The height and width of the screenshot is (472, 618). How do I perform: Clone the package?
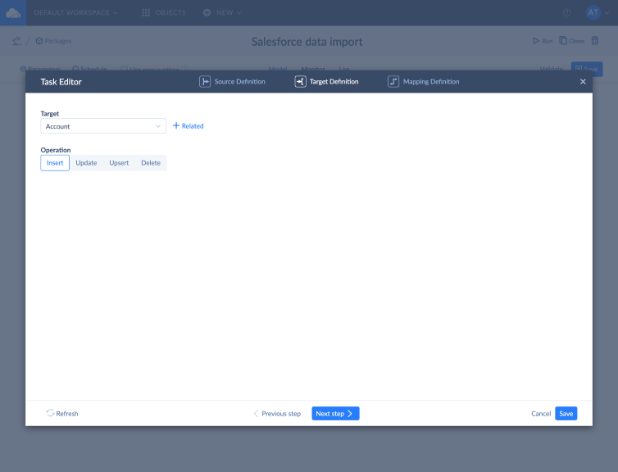[572, 41]
